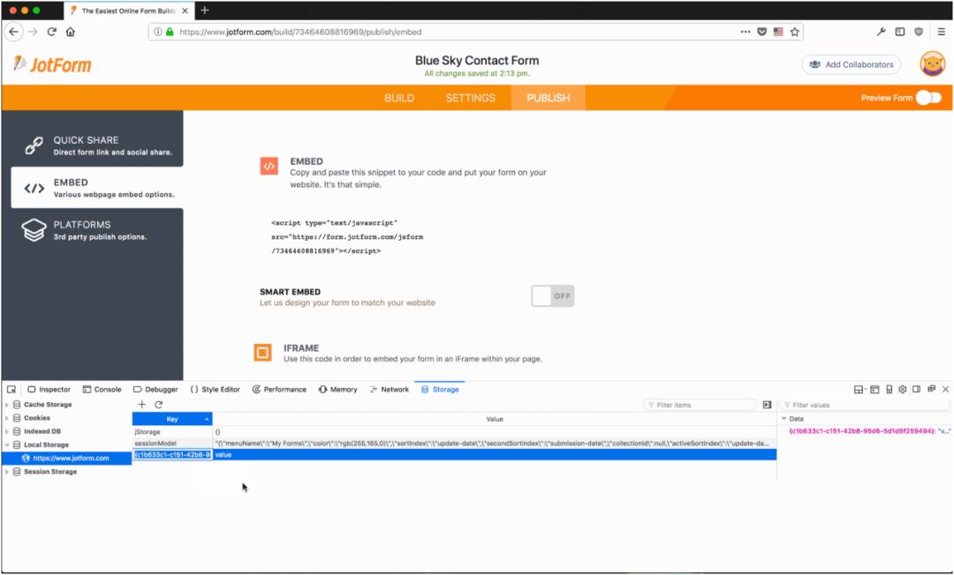
Task: Open the Console devtools tab
Action: click(102, 389)
